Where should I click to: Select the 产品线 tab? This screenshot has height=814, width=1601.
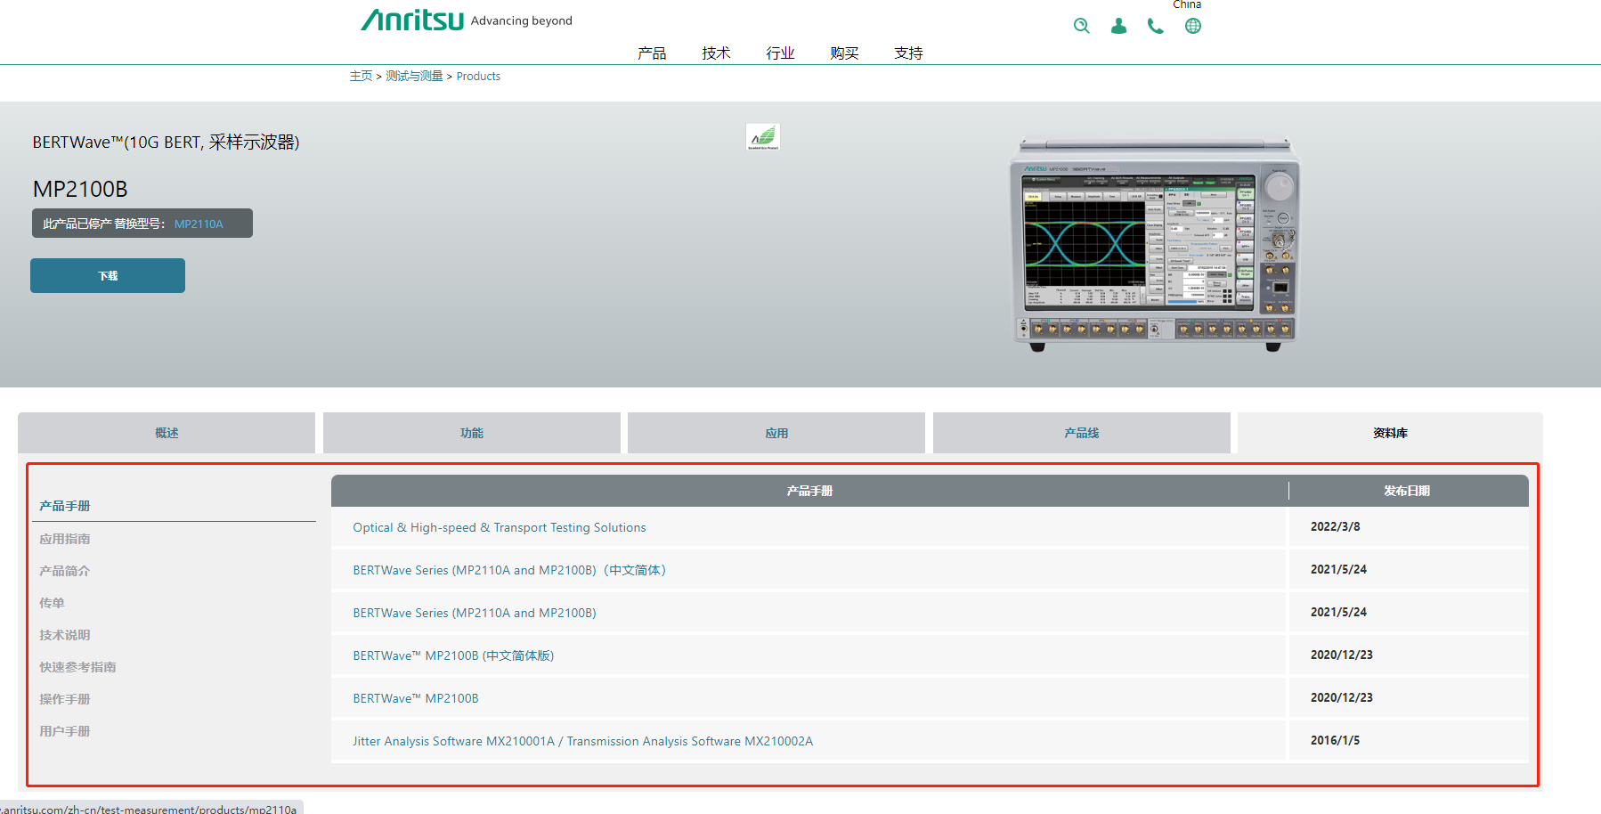click(x=1081, y=433)
